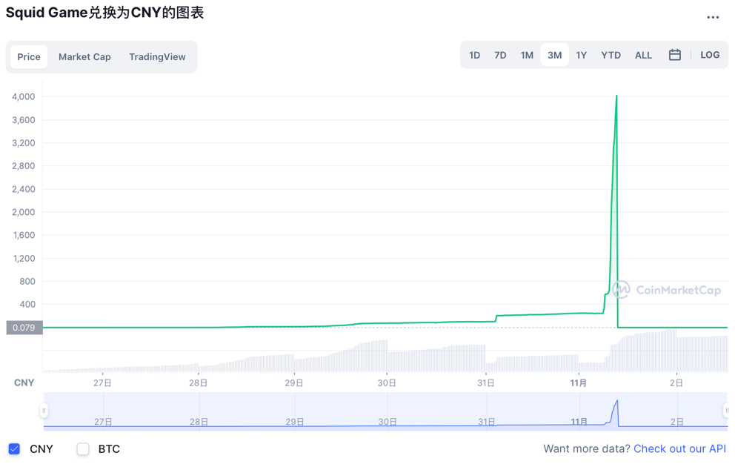
Task: Click the left handle of the timeline brush
Action: click(44, 411)
